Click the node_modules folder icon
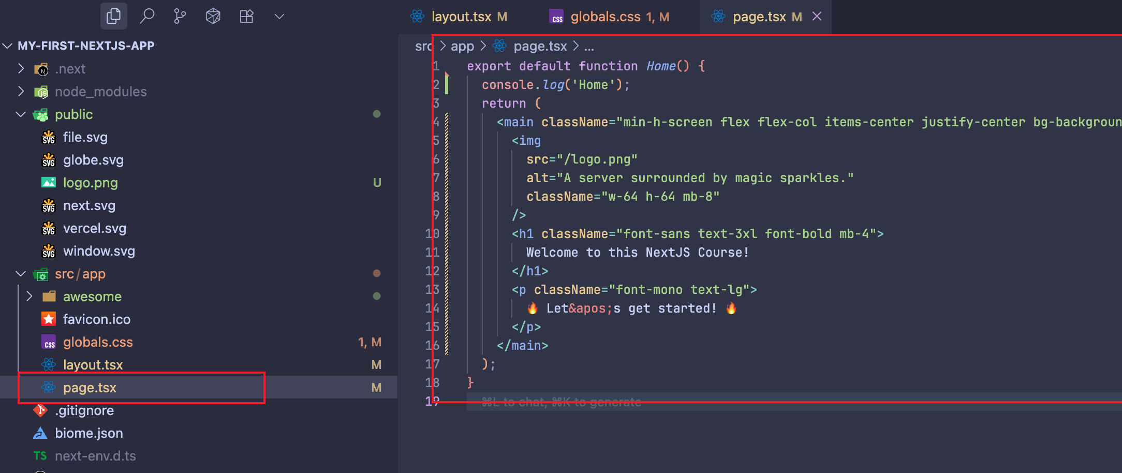The width and height of the screenshot is (1122, 473). 41,92
